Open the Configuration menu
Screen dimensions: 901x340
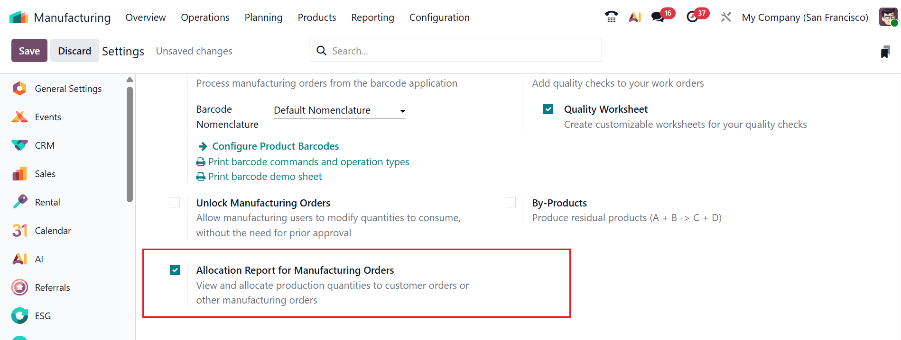pos(439,18)
